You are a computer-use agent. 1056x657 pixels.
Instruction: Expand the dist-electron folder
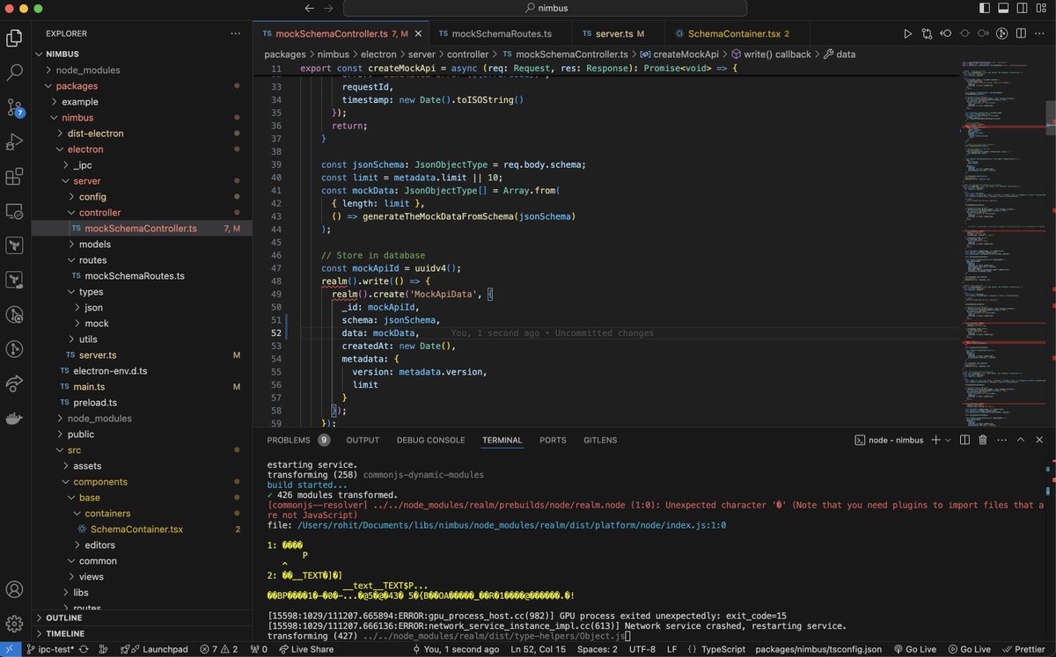coord(142,134)
